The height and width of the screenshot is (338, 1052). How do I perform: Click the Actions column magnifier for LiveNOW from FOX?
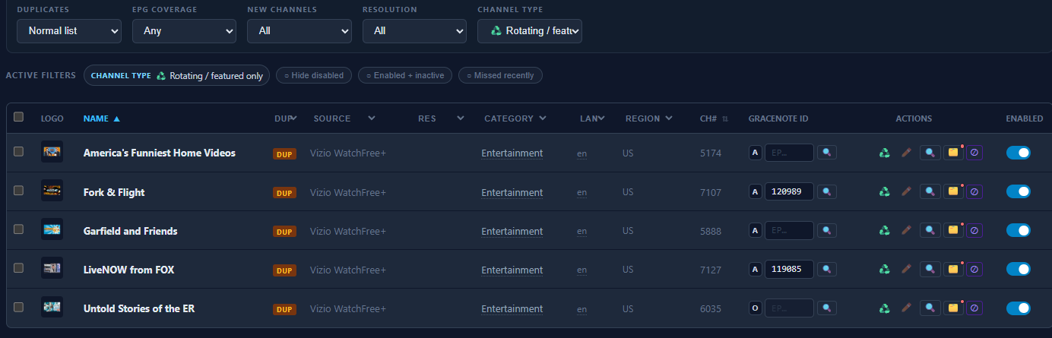point(930,269)
